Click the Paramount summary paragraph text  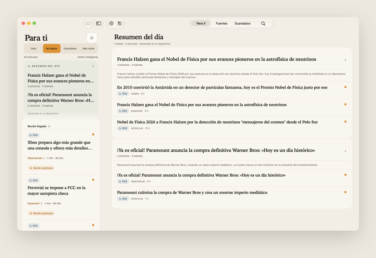[217, 165]
